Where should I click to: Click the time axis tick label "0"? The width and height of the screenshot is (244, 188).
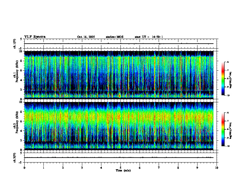click(24, 168)
